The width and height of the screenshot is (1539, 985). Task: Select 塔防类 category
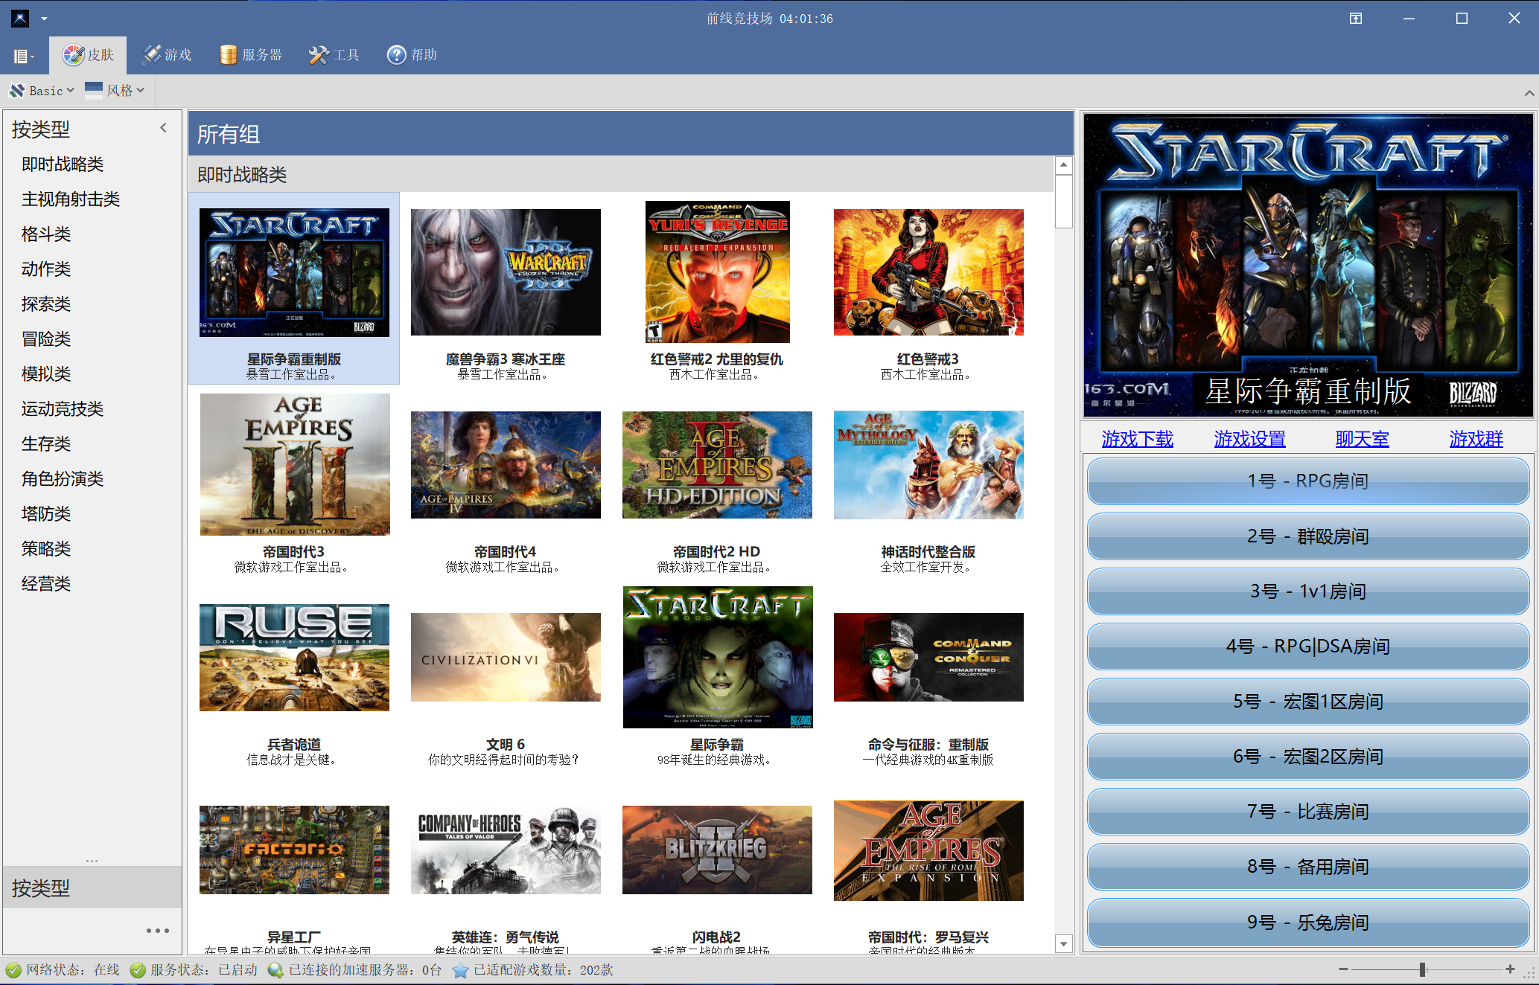(x=46, y=514)
